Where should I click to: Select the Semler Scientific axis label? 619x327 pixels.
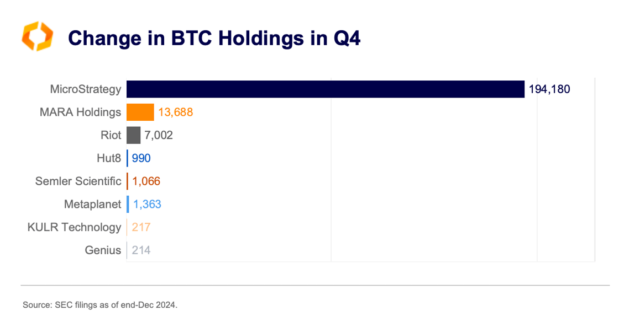point(78,181)
